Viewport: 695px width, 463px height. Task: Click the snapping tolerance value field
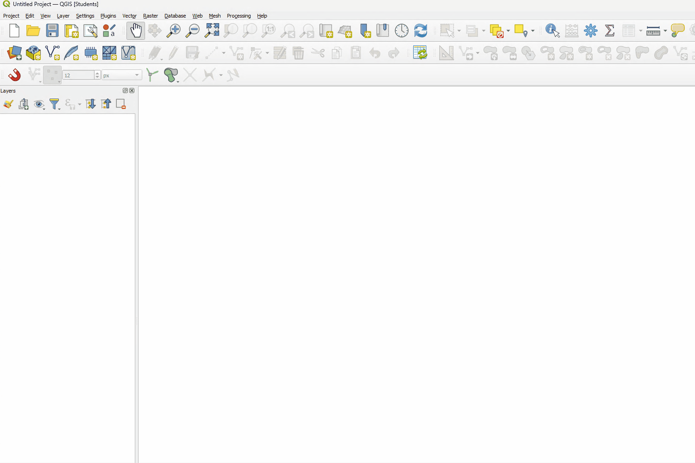pos(78,75)
